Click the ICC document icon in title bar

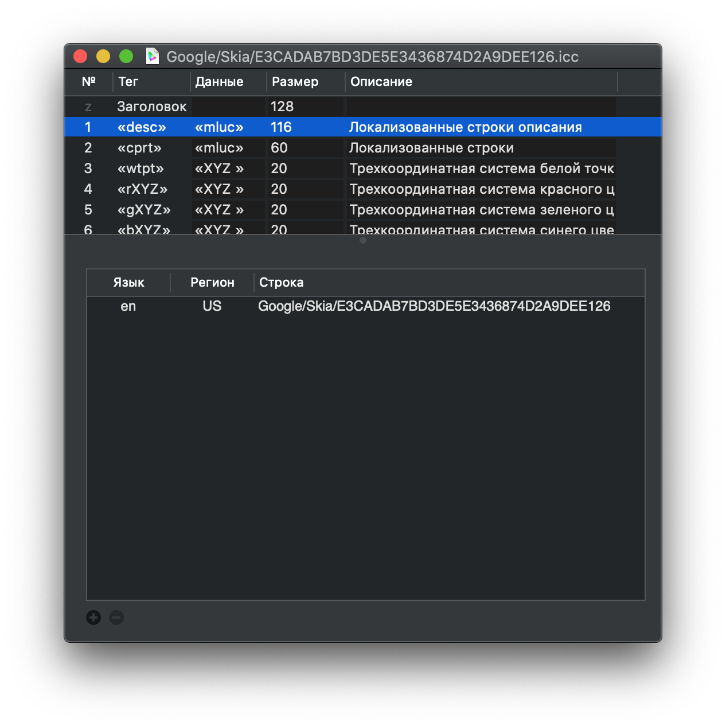(x=153, y=56)
